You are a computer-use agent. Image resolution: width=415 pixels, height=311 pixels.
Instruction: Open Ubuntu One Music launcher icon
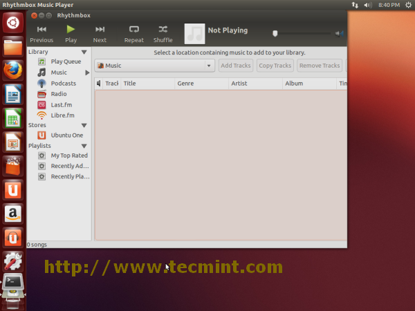pyautogui.click(x=12, y=238)
